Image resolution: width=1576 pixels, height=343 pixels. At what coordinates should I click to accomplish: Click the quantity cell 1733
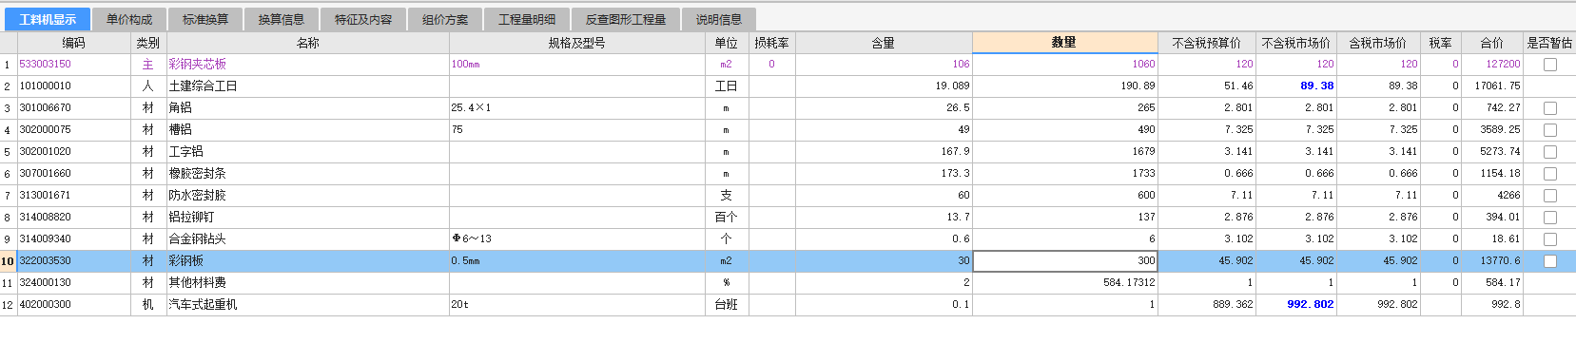1065,174
